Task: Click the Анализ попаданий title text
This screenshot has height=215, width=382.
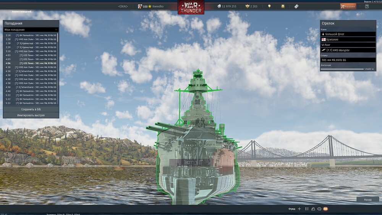Action: [x=21, y=11]
